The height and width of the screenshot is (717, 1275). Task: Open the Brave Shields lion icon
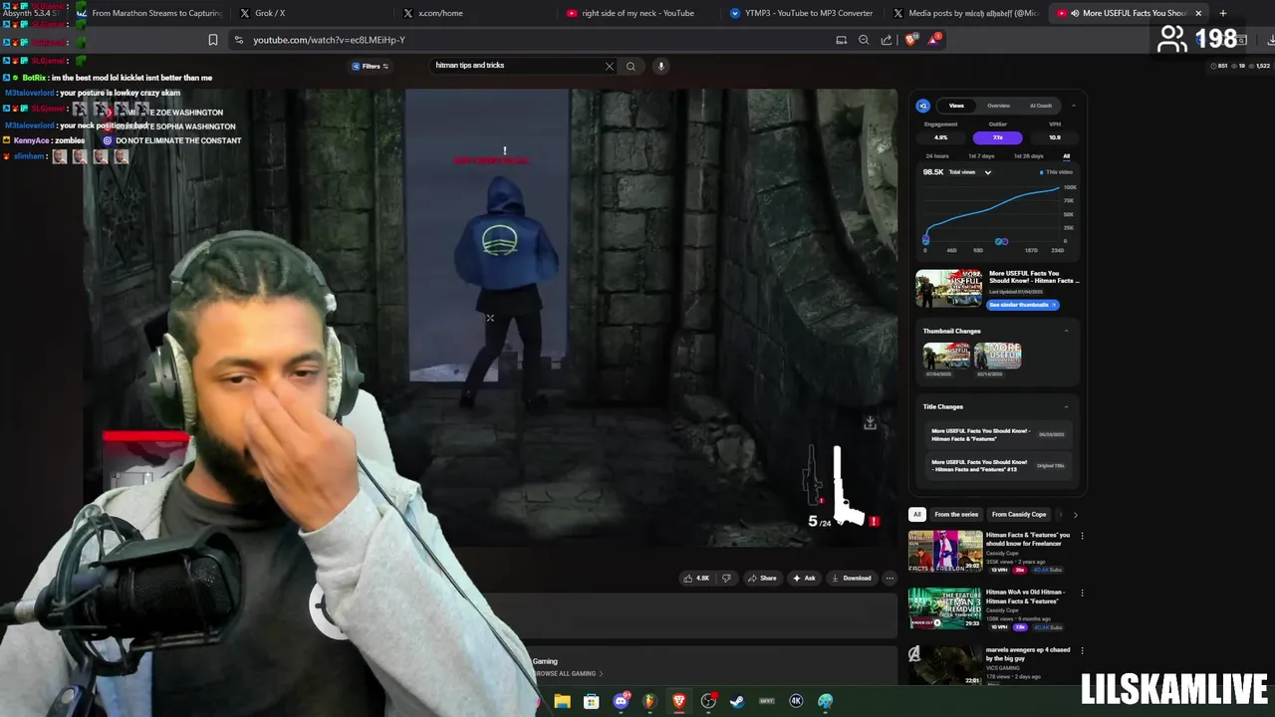[910, 40]
